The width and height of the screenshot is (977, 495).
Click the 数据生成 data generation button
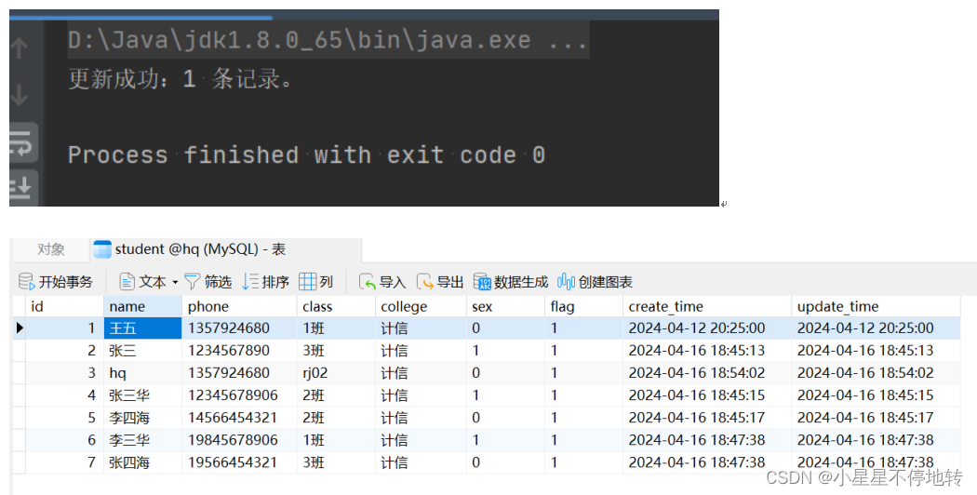[510, 282]
